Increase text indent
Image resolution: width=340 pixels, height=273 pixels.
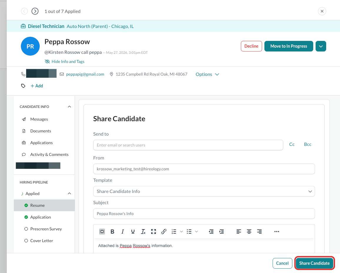pos(221,232)
